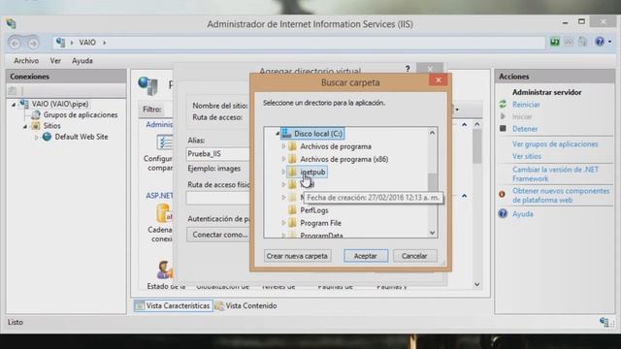Open the Help icon in top toolbar

click(x=600, y=42)
